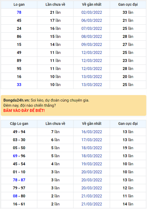The image size is (147, 209).
Task: Click the blue pair 78 - 87
Action: [x=19, y=180]
